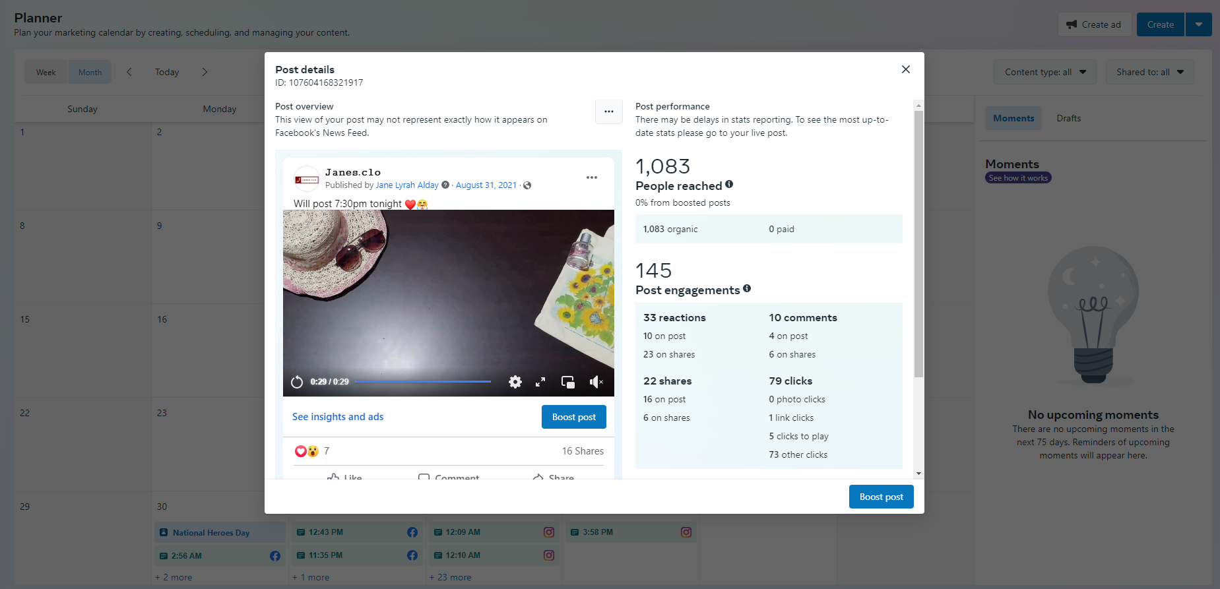This screenshot has height=589, width=1220.
Task: Click the Facebook icon on the 11:35 PM post
Action: (x=412, y=555)
